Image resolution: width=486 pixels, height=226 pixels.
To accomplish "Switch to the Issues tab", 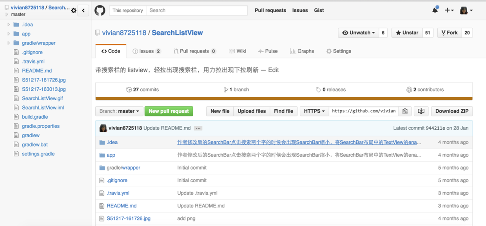I will tap(147, 51).
